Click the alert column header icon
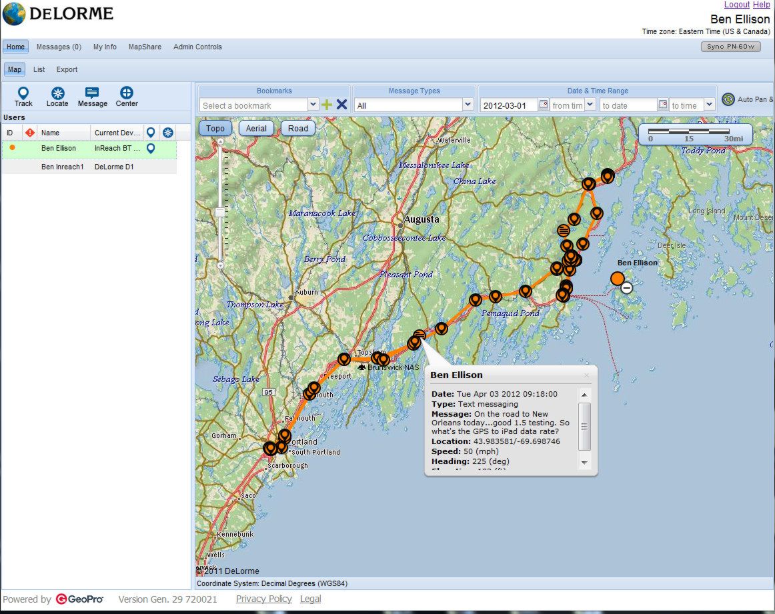The width and height of the screenshot is (775, 614). 29,133
